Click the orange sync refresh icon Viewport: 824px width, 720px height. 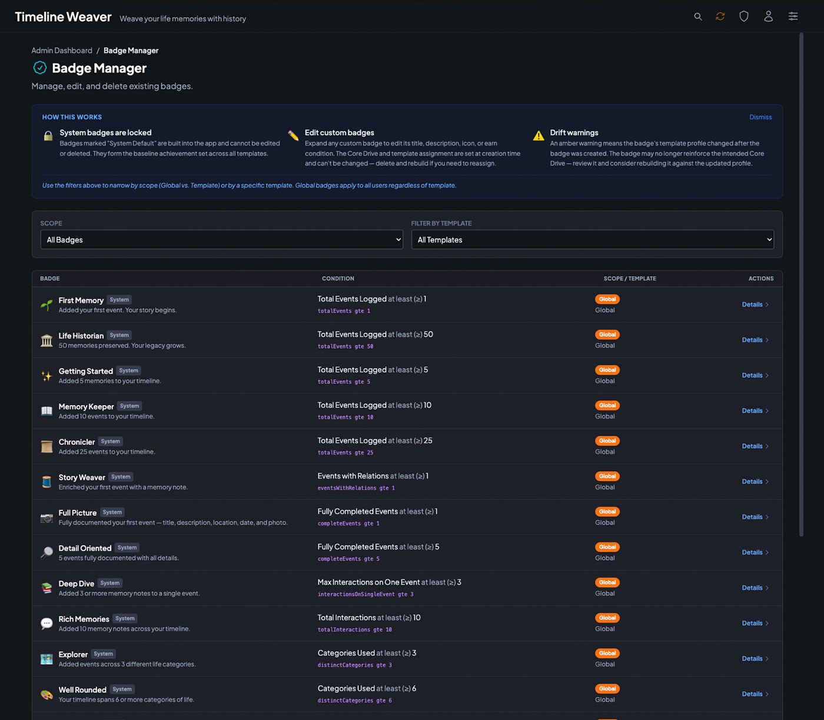pos(720,16)
